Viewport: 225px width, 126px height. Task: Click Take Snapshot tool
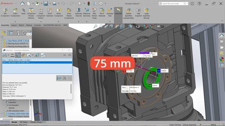coord(139,13)
